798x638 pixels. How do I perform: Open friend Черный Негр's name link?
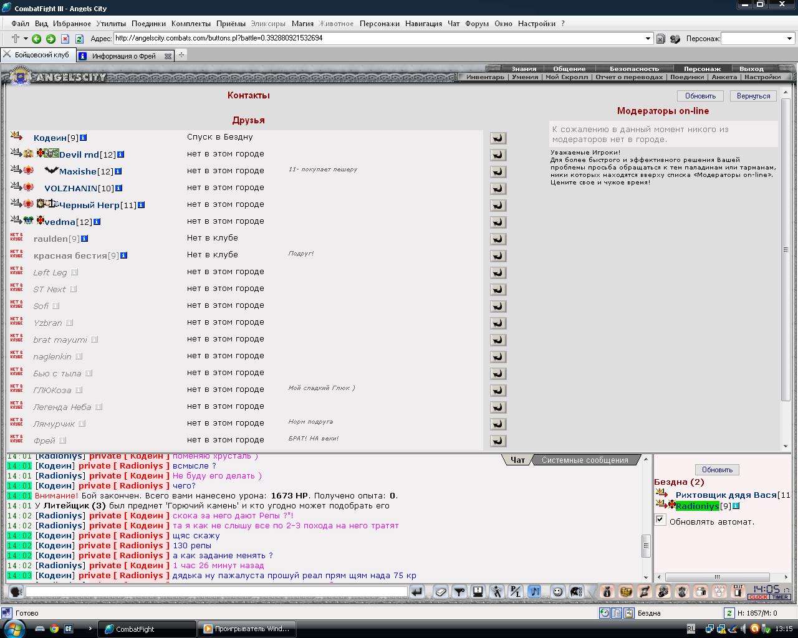click(89, 205)
